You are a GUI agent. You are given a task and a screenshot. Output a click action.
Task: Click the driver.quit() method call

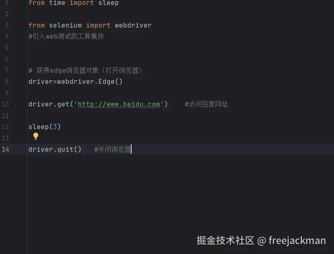(x=55, y=149)
